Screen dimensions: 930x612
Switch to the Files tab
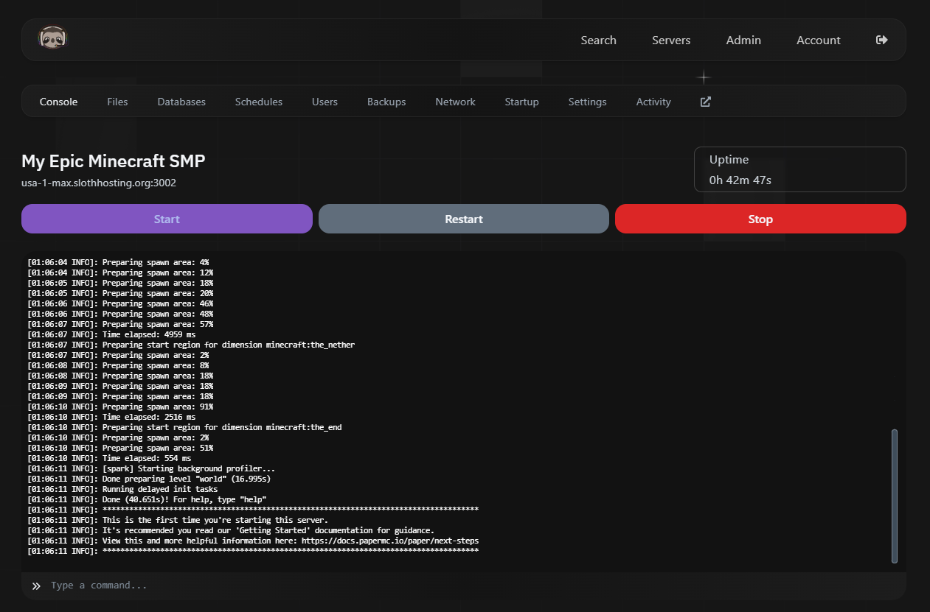pyautogui.click(x=117, y=102)
